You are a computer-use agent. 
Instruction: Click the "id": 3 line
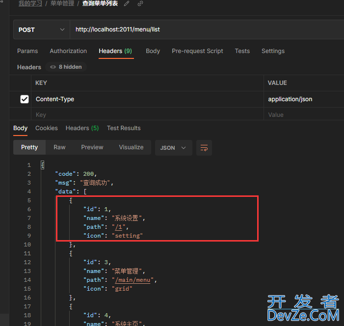[97, 262]
